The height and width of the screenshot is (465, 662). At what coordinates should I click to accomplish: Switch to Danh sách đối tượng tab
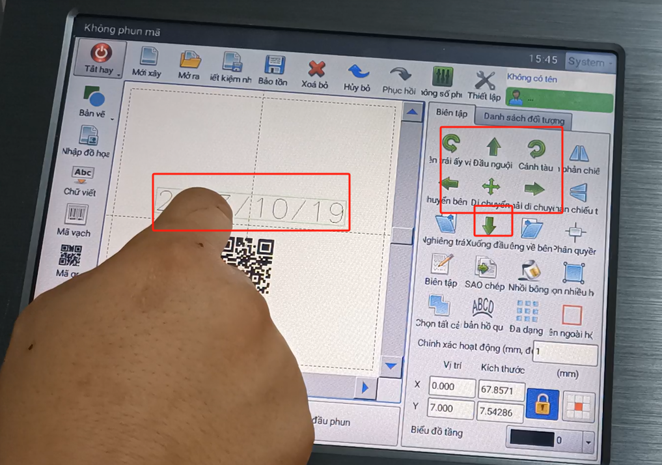click(523, 119)
